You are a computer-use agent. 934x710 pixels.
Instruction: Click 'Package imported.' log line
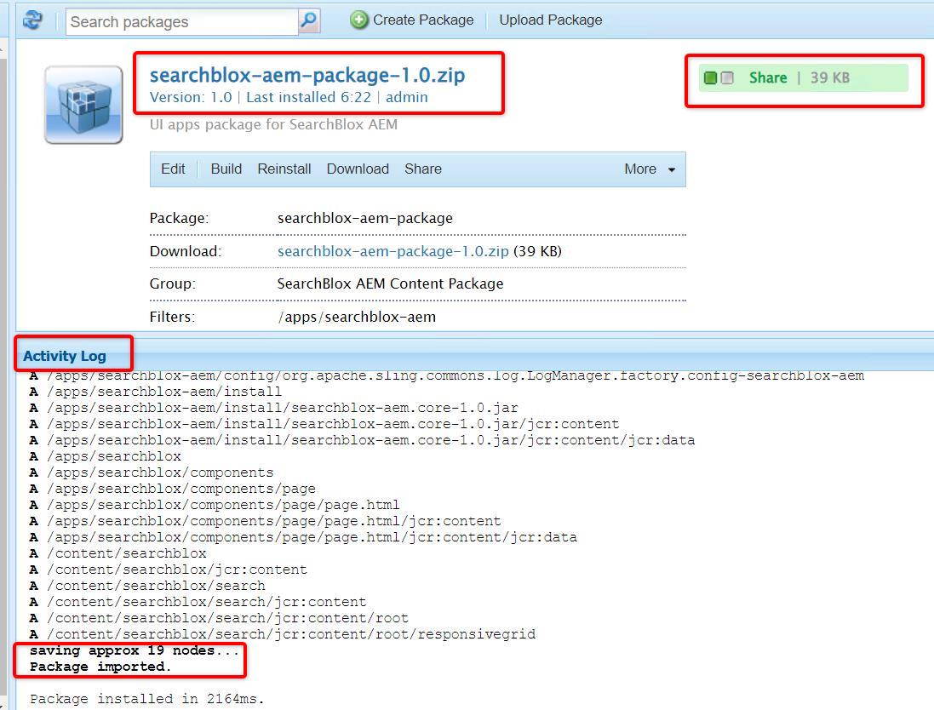pos(100,667)
